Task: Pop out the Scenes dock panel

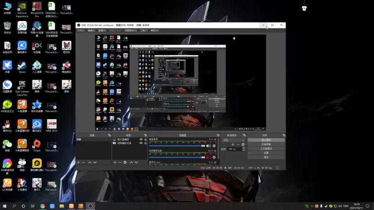Action: coord(109,135)
